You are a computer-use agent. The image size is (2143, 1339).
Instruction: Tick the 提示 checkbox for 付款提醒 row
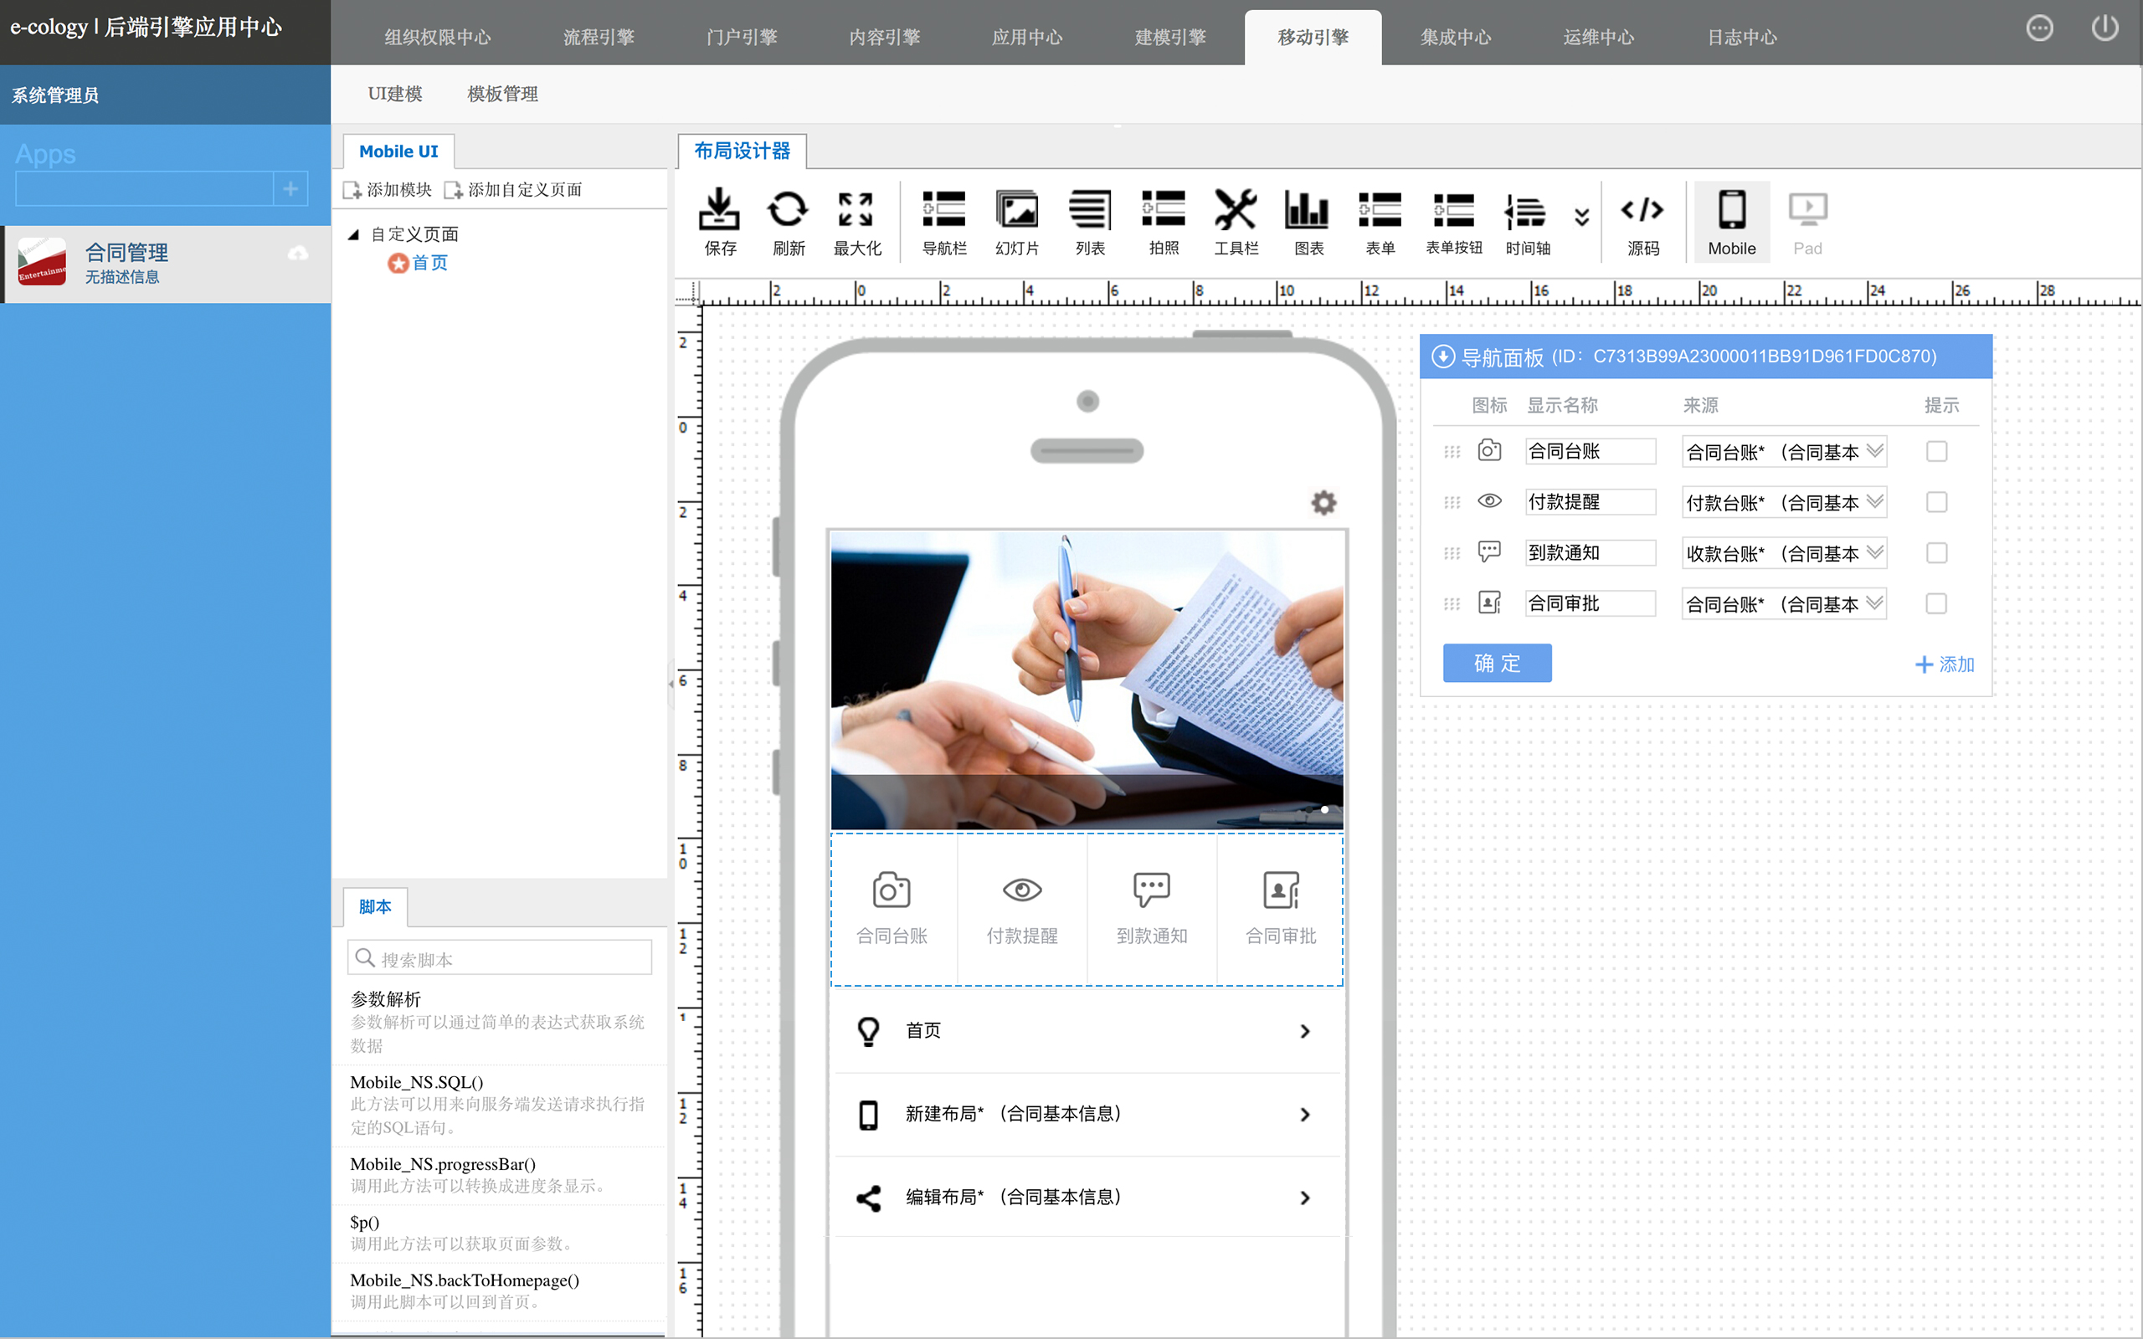coord(1935,502)
